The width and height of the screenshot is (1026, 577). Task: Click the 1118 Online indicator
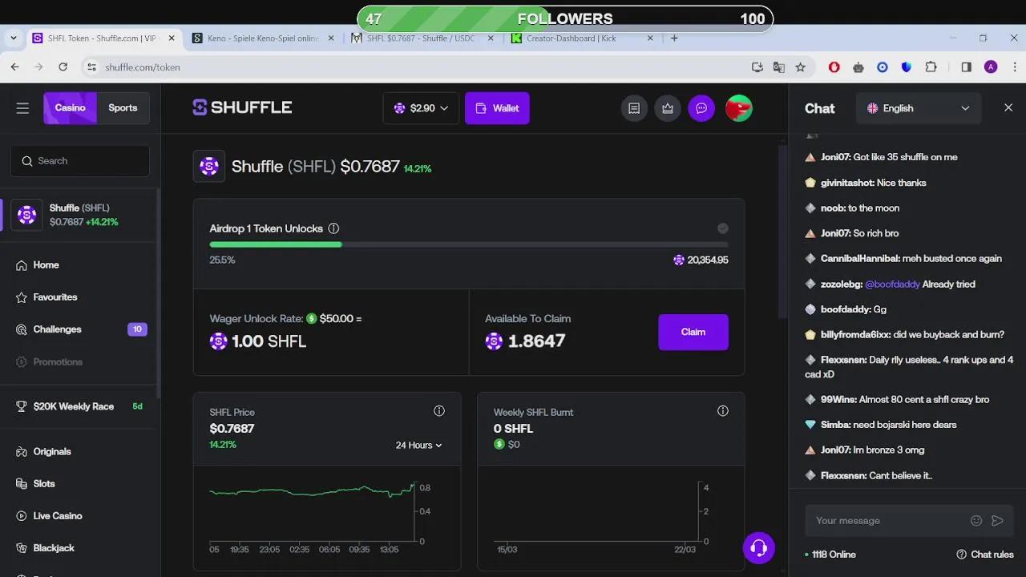(x=831, y=555)
